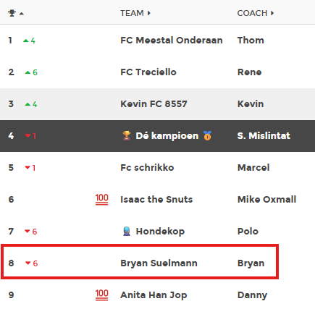
Task: Click the crystal ball icon beside Hondekop
Action: coord(127,232)
